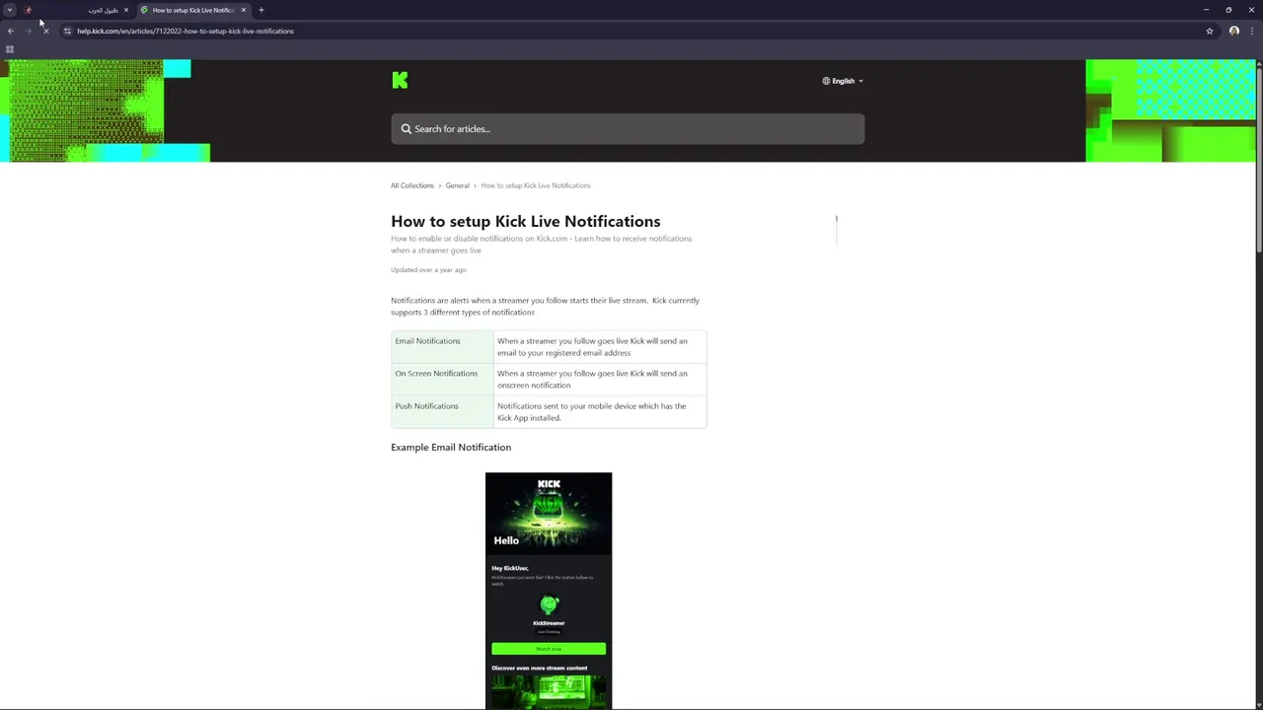Close the Kick Live Notifications tab

point(244,10)
